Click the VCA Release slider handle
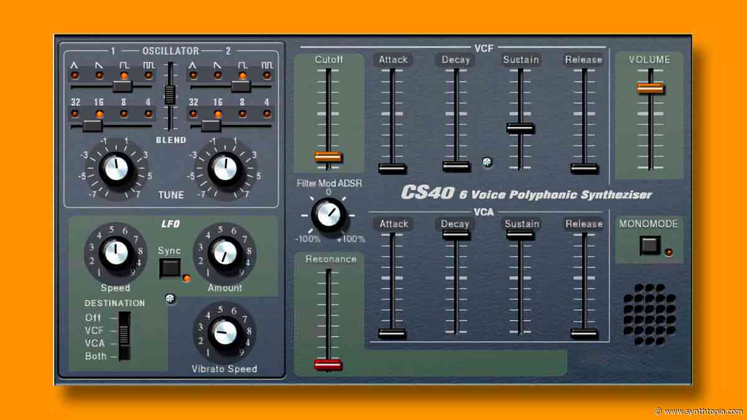 pyautogui.click(x=584, y=334)
